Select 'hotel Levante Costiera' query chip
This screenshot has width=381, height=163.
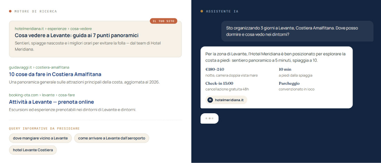(33, 150)
